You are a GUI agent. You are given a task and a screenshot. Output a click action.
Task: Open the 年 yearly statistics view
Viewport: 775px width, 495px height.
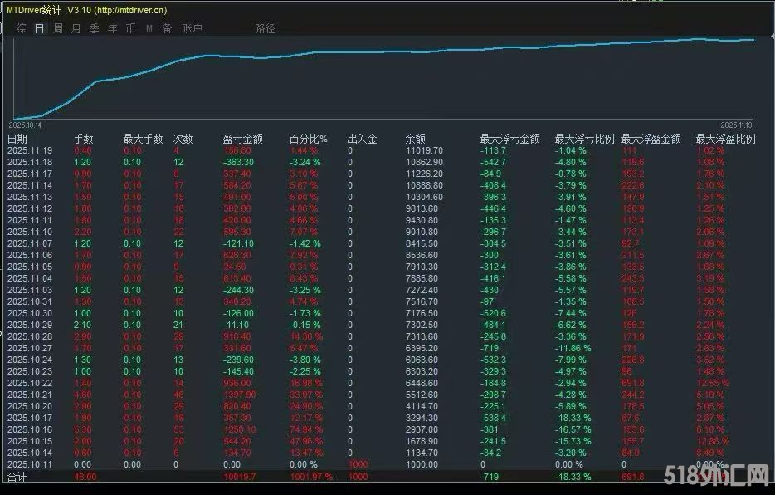(x=112, y=27)
